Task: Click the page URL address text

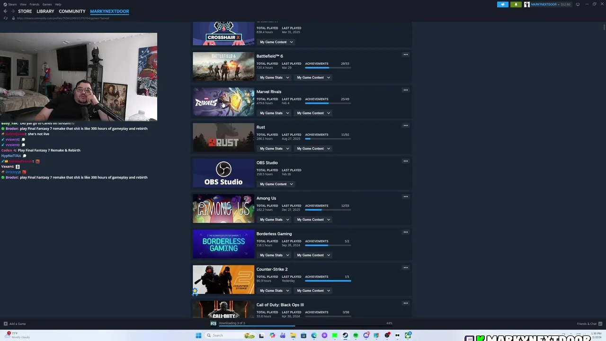Action: coord(63,18)
